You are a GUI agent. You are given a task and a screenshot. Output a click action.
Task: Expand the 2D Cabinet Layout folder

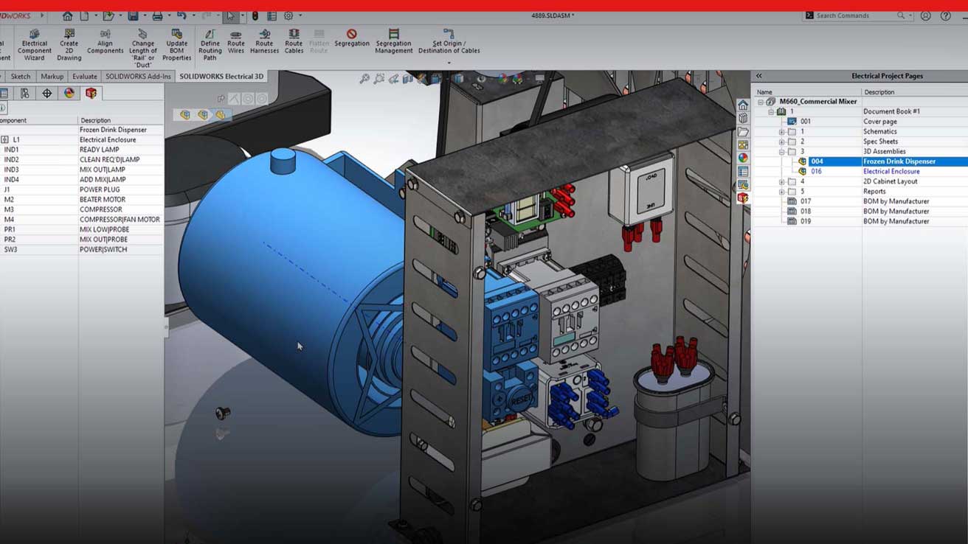tap(782, 181)
